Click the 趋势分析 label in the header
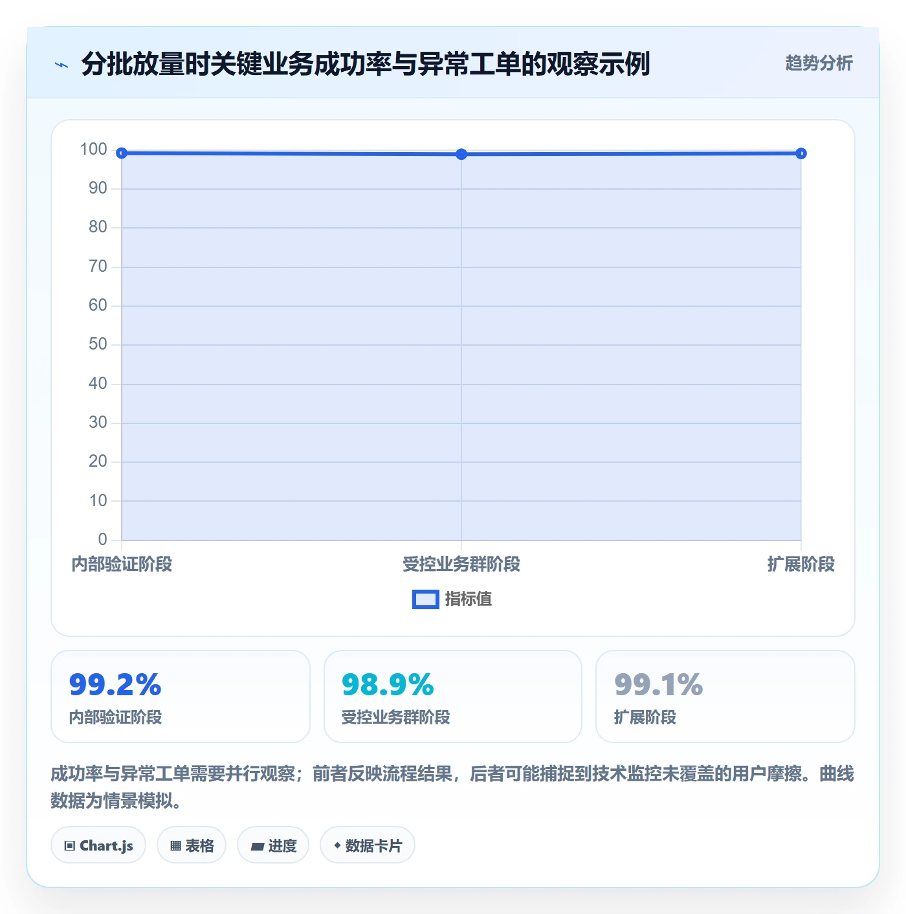Image resolution: width=906 pixels, height=914 pixels. (x=819, y=63)
